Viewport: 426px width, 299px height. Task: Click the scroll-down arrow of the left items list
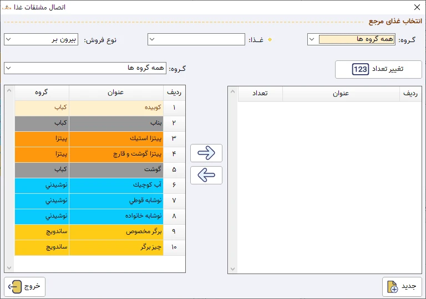pyautogui.click(x=9, y=268)
